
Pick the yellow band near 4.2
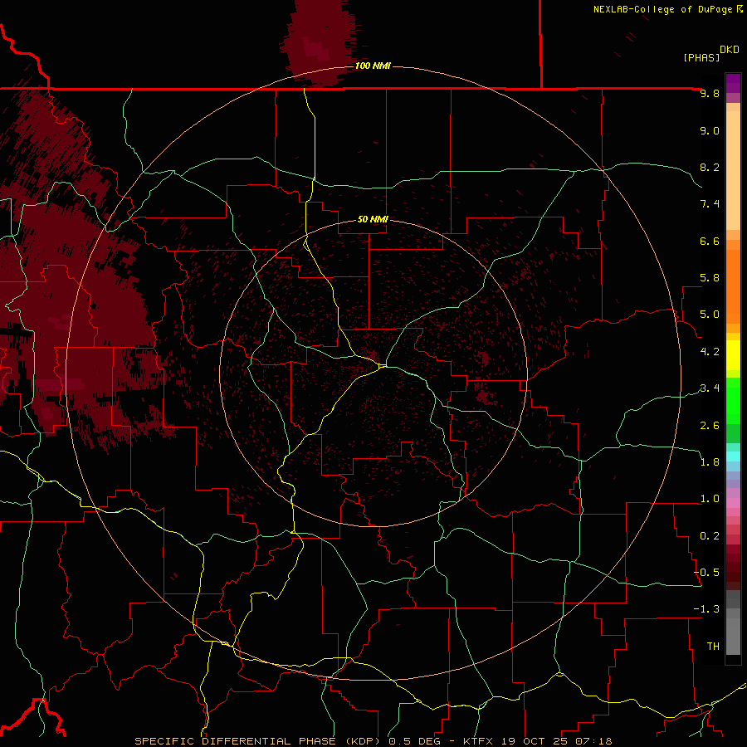[733, 355]
